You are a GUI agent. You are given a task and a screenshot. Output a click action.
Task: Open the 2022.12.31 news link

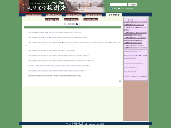pos(135,33)
